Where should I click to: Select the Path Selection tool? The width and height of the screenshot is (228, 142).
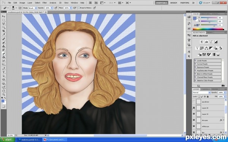(x=4, y=76)
